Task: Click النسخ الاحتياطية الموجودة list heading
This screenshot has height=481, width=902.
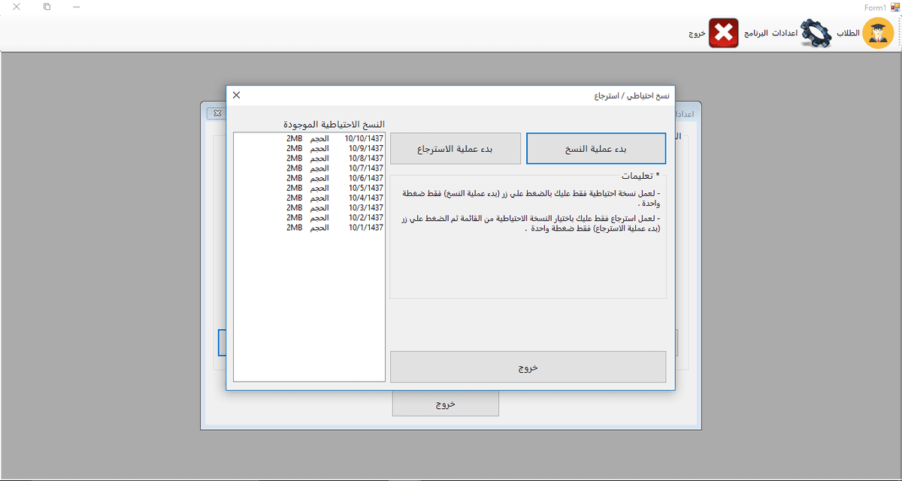Action: coord(334,124)
